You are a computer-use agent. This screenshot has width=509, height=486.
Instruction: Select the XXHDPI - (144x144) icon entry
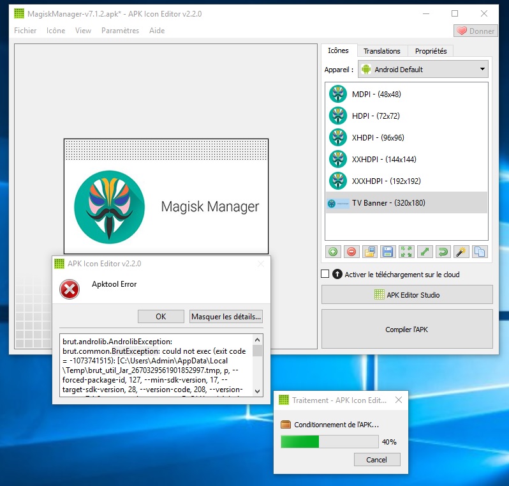coord(406,159)
